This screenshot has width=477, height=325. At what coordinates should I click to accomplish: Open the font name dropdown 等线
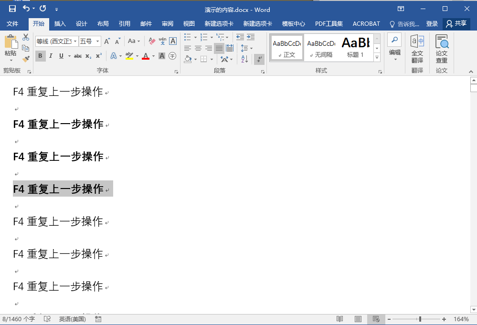(x=56, y=42)
